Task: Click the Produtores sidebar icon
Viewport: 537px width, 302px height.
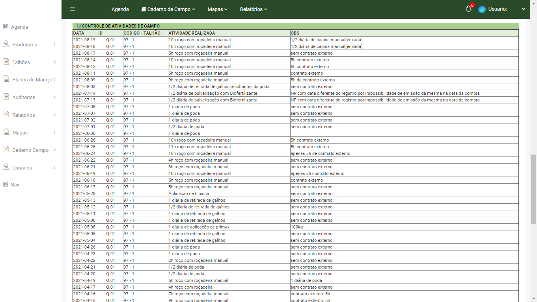Action: pos(6,44)
